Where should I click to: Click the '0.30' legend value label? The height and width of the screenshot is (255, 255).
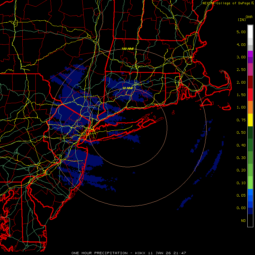pyautogui.click(x=241, y=158)
